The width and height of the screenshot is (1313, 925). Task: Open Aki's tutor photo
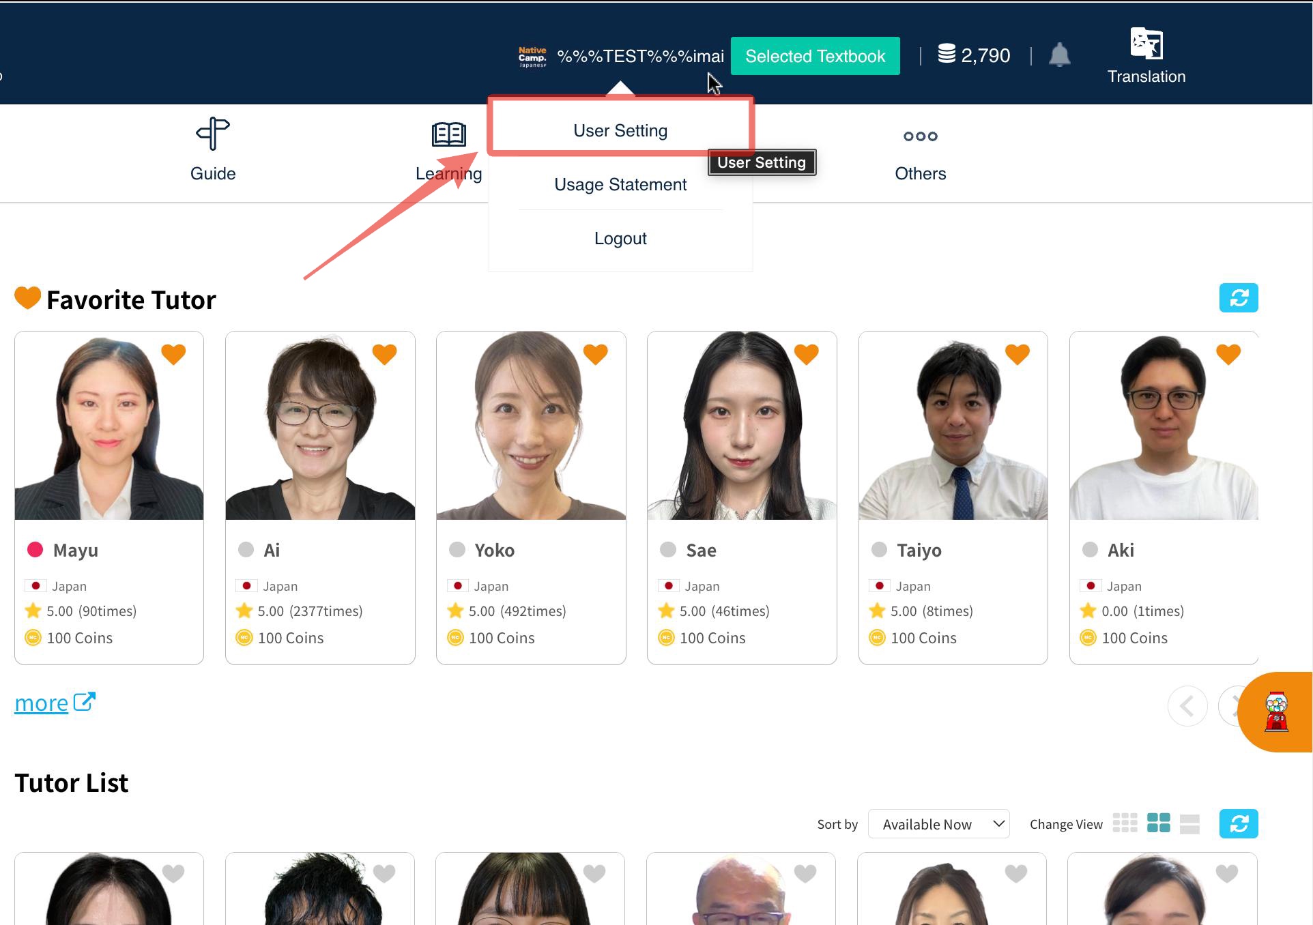click(x=1164, y=426)
